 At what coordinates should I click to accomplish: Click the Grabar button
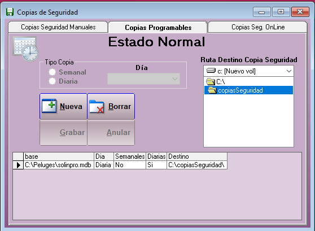(x=63, y=133)
